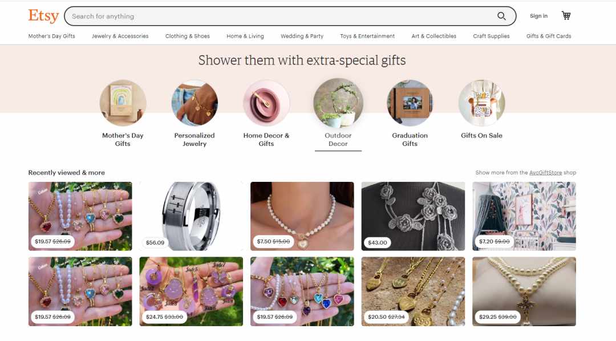This screenshot has width=616, height=341.
Task: Choose the Outdoor Decor category circle
Action: pyautogui.click(x=338, y=103)
